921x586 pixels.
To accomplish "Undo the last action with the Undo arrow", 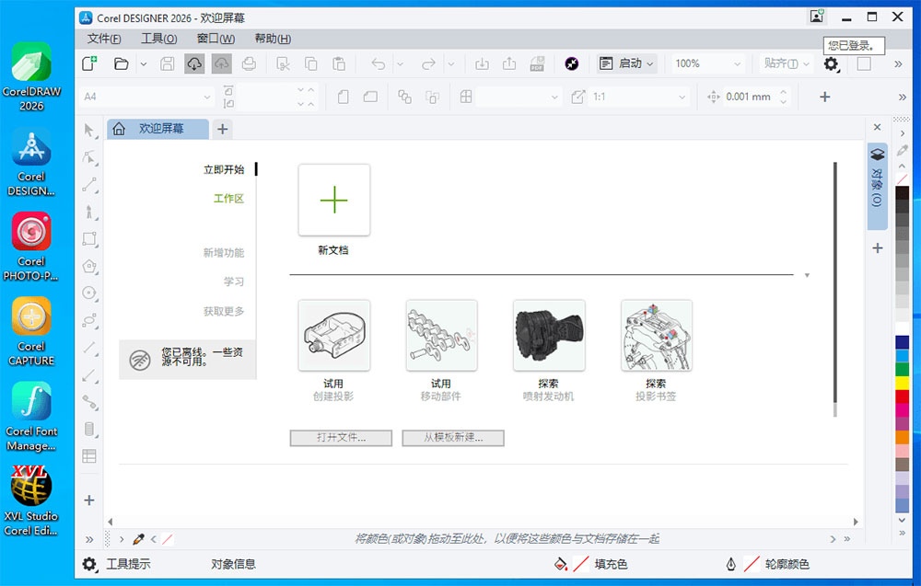I will [x=379, y=63].
